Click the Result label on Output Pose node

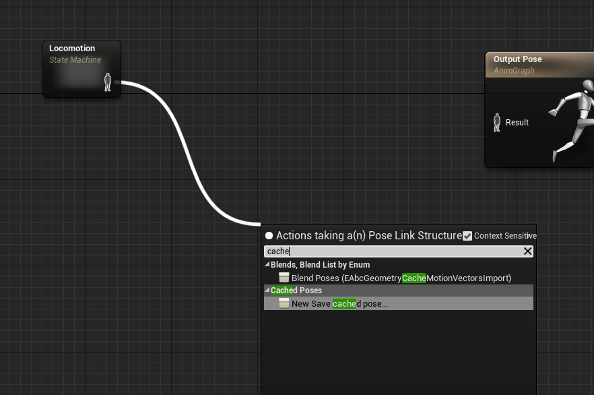517,123
